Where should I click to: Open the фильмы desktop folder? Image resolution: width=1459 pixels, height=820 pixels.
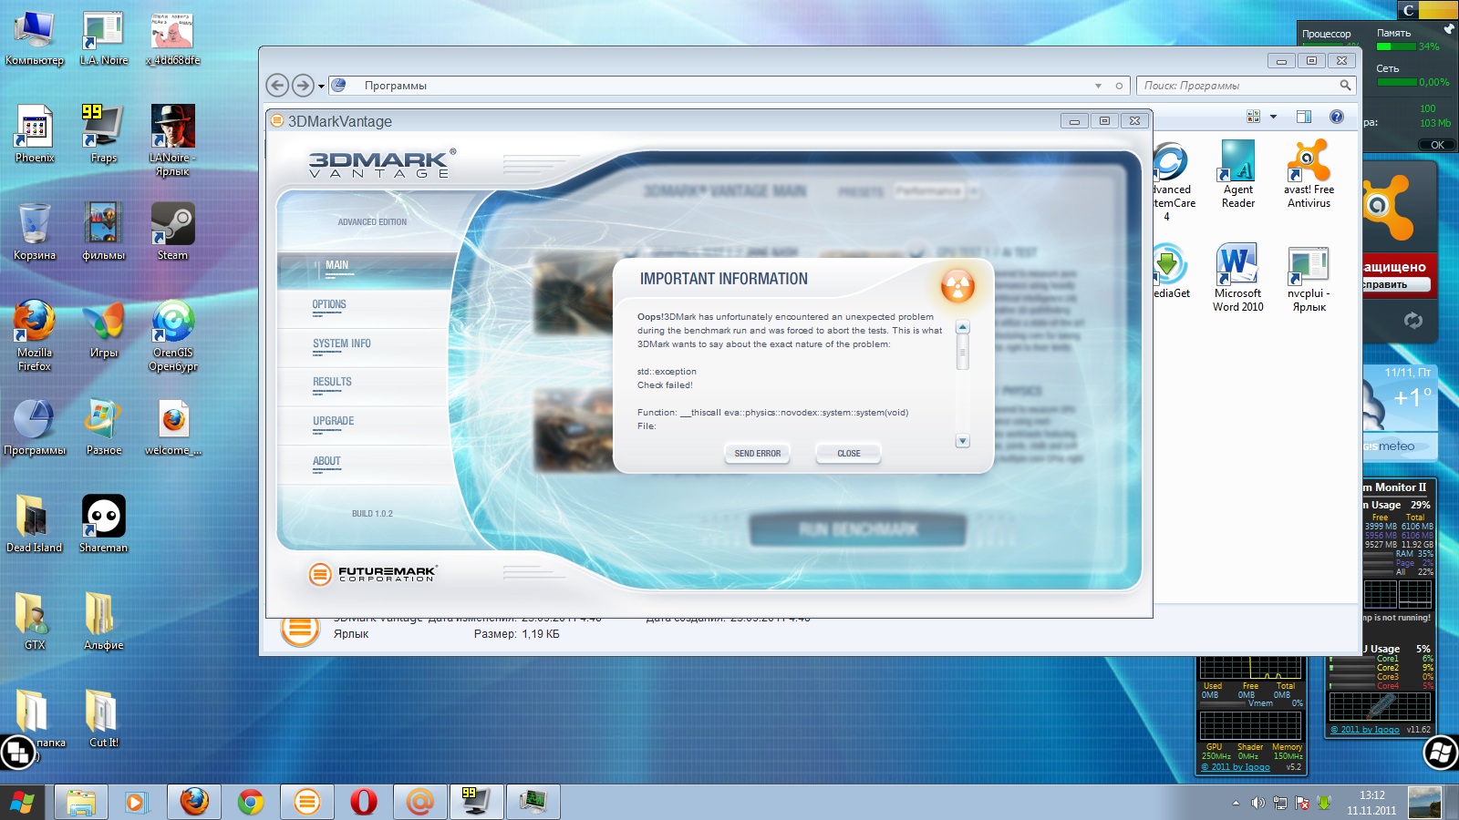pyautogui.click(x=103, y=232)
